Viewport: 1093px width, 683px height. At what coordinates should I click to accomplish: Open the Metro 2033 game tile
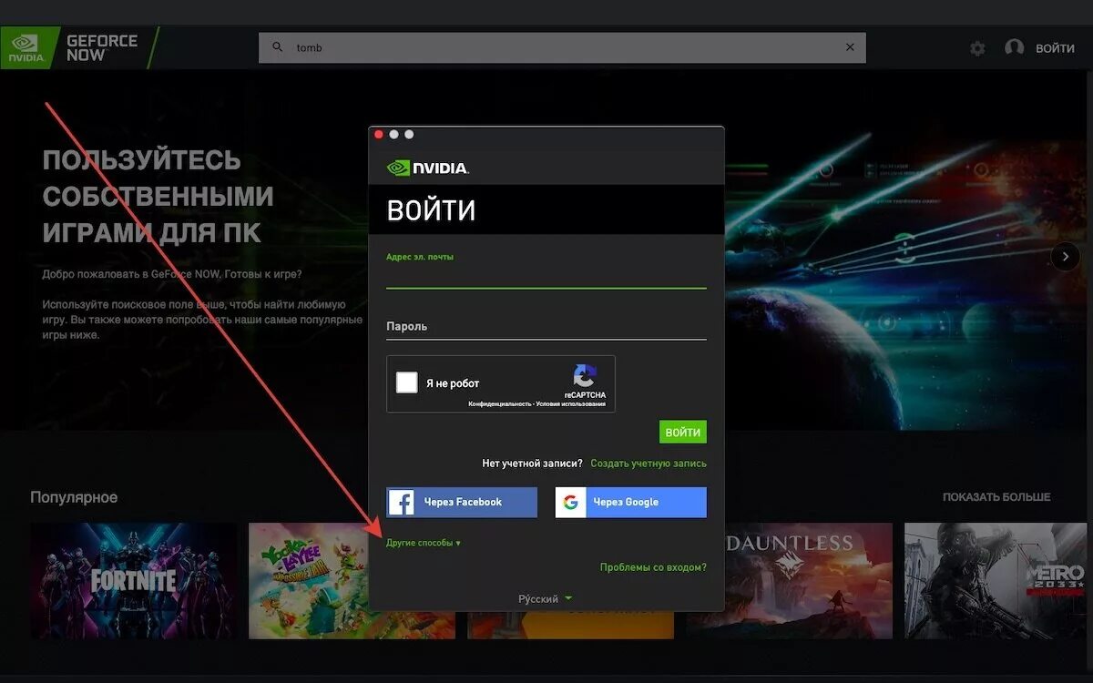(x=996, y=580)
